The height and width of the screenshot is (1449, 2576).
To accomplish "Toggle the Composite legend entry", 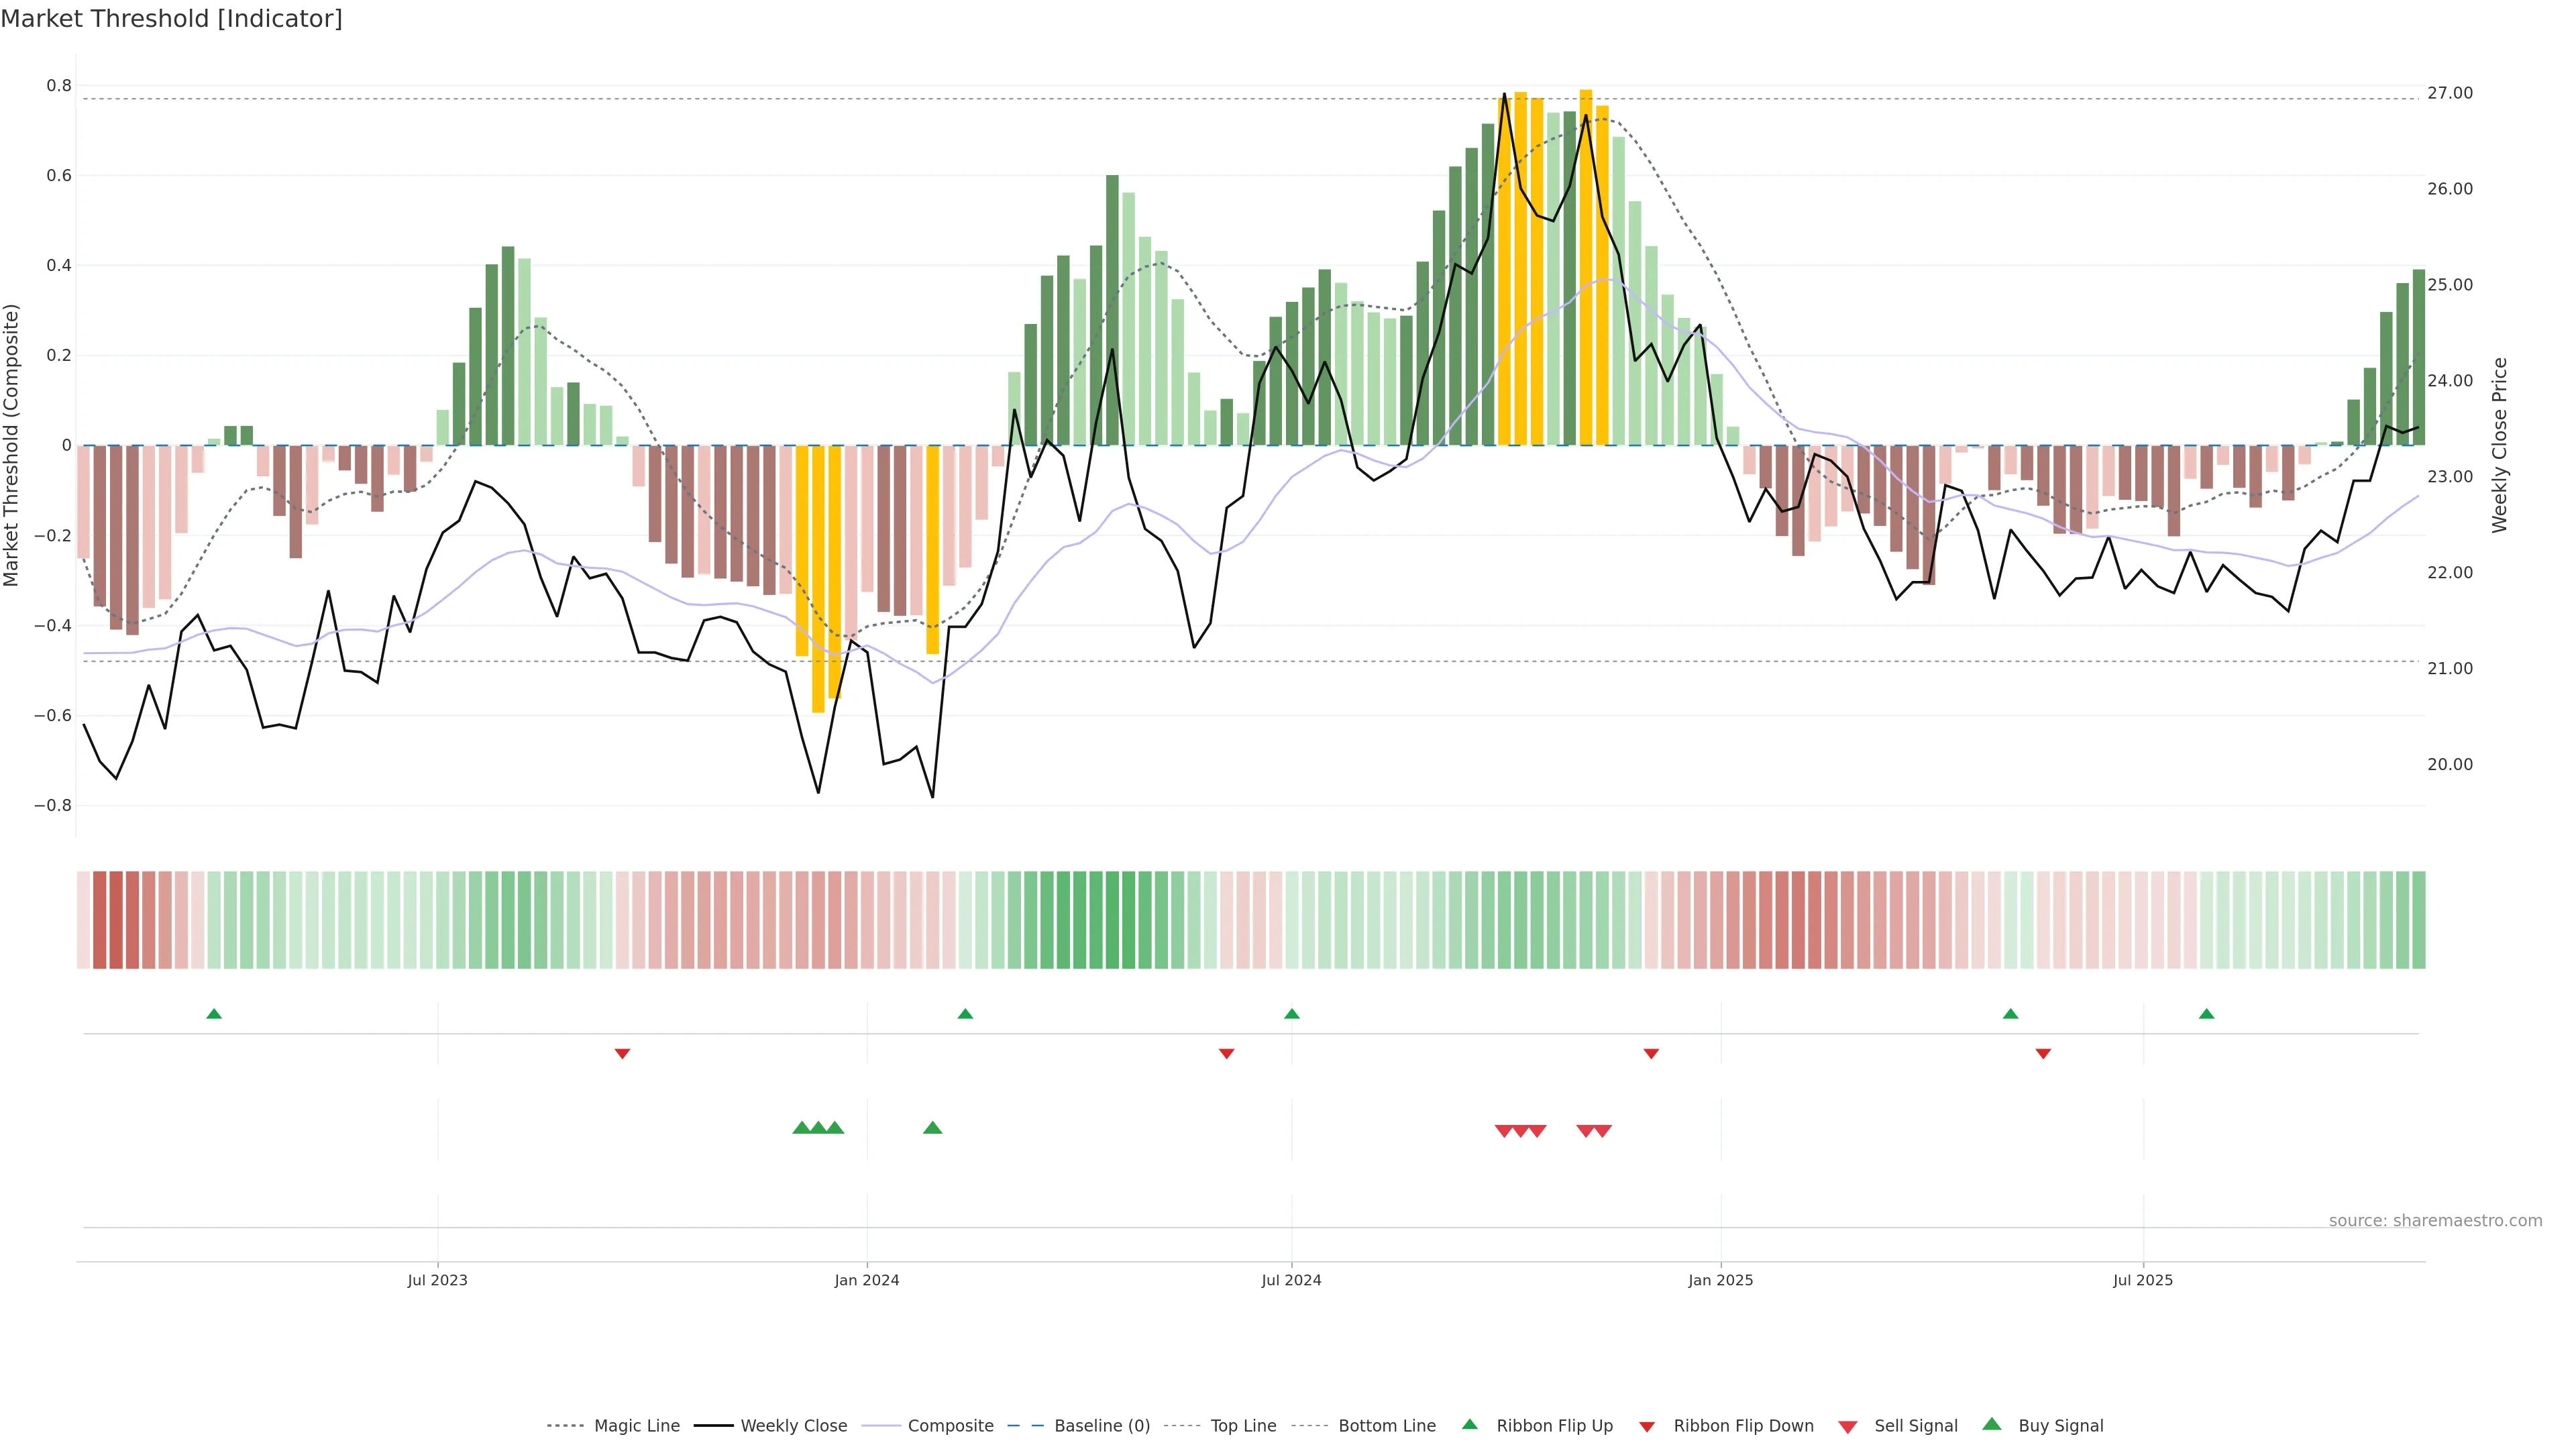I will 950,1426.
